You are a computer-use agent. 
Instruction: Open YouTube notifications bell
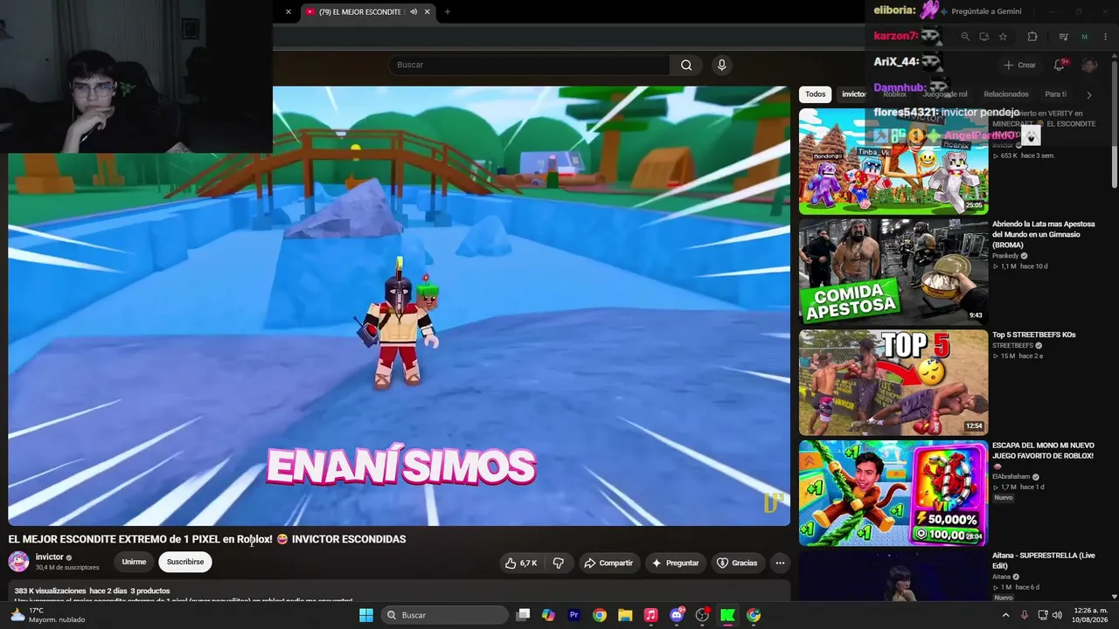coord(1060,65)
